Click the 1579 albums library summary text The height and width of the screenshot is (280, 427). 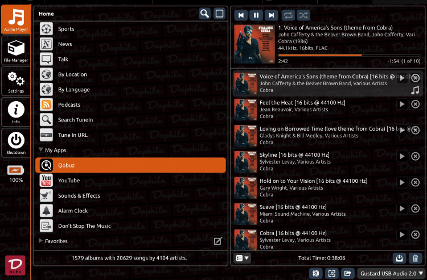click(x=129, y=258)
